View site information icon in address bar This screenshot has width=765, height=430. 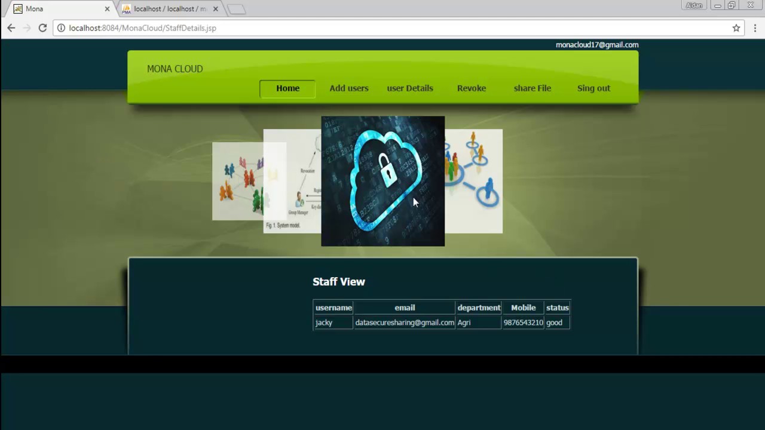61,28
